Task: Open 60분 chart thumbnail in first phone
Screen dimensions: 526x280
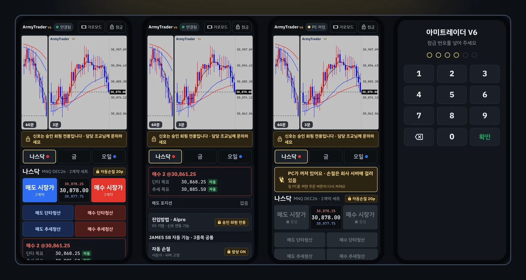Action: click(35, 82)
